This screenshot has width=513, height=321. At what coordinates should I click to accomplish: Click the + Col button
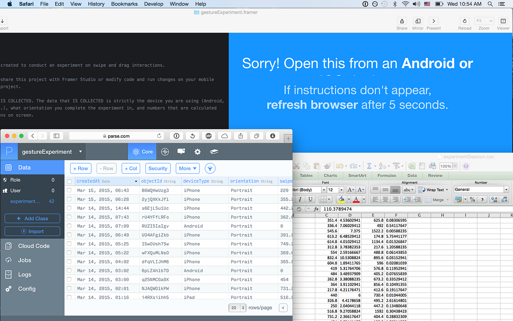coord(131,169)
